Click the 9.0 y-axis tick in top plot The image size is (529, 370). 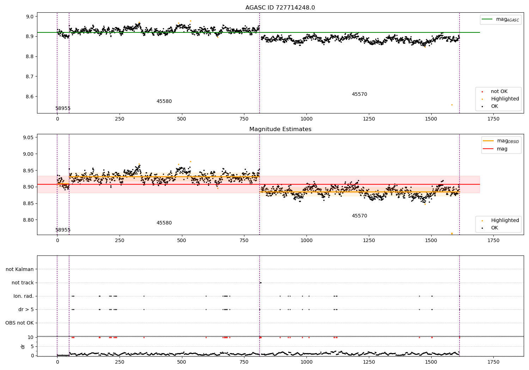pyautogui.click(x=30, y=17)
